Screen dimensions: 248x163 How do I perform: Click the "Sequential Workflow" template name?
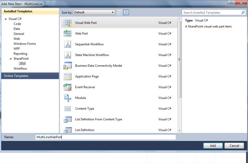click(x=89, y=44)
